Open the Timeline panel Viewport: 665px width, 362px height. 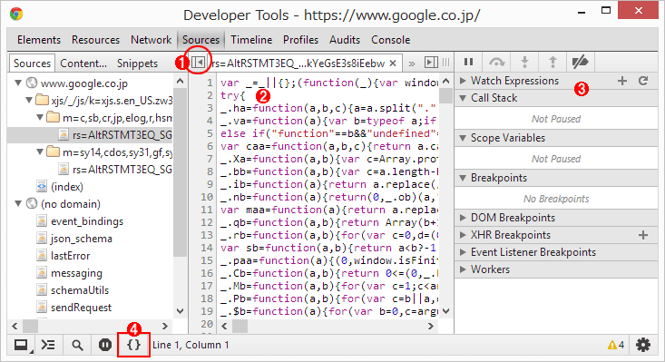tap(251, 40)
